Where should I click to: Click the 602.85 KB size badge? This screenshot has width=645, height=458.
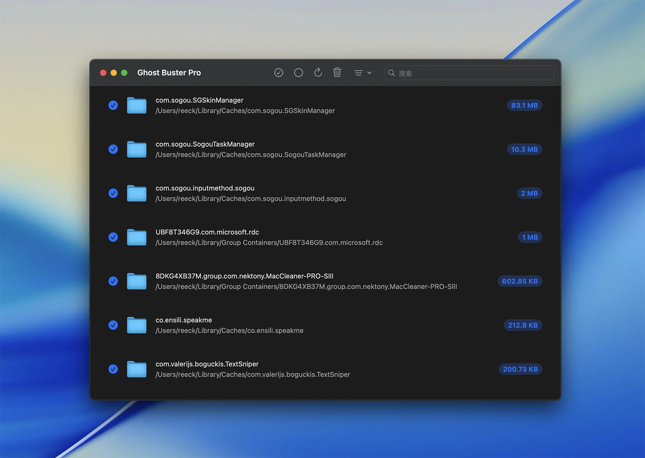(519, 281)
